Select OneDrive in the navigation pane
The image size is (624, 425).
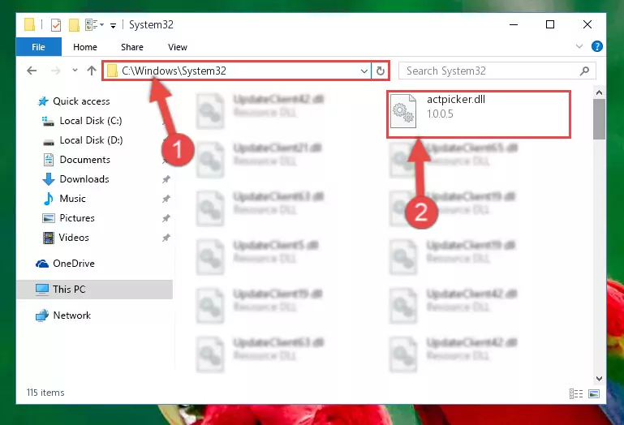74,264
